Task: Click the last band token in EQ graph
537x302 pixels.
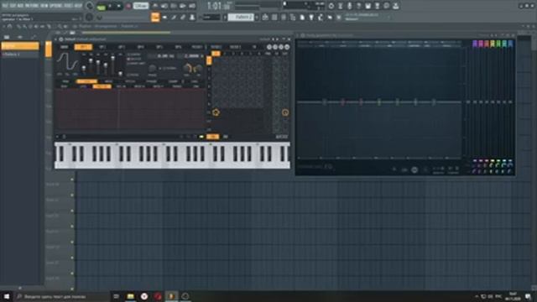Action: (x=434, y=102)
